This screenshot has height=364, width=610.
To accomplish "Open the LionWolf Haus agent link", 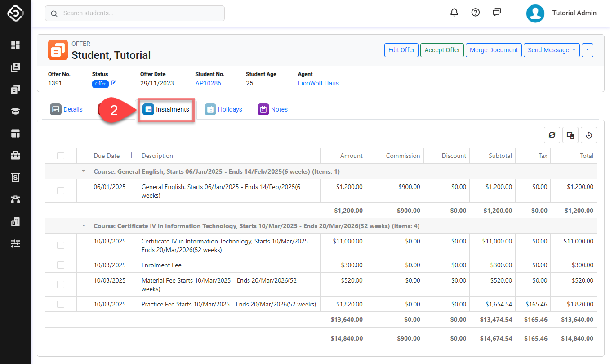I will coord(318,83).
